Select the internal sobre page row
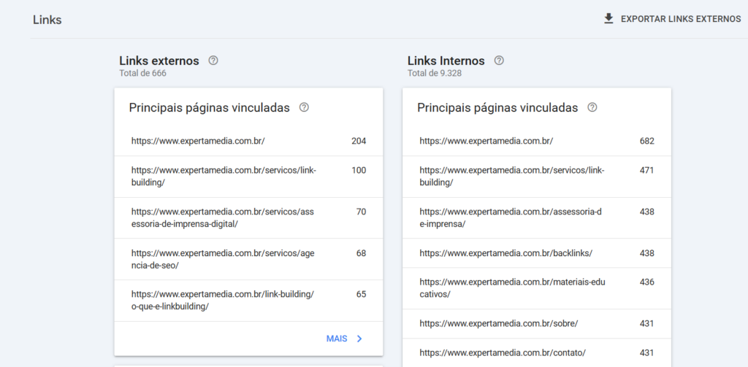The image size is (748, 367). coord(536,323)
